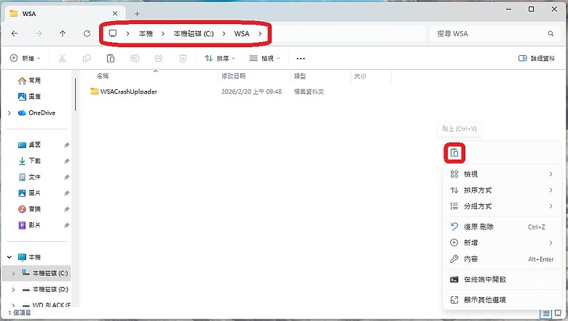Open 排序方式 submenu in context menu
Image resolution: width=568 pixels, height=321 pixels.
click(x=502, y=190)
